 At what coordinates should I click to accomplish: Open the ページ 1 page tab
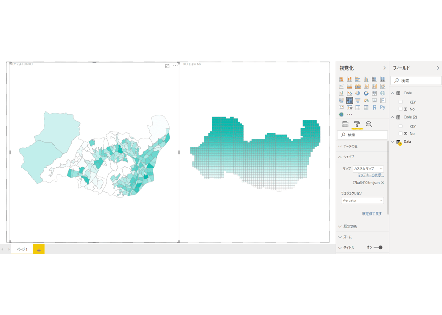22,249
